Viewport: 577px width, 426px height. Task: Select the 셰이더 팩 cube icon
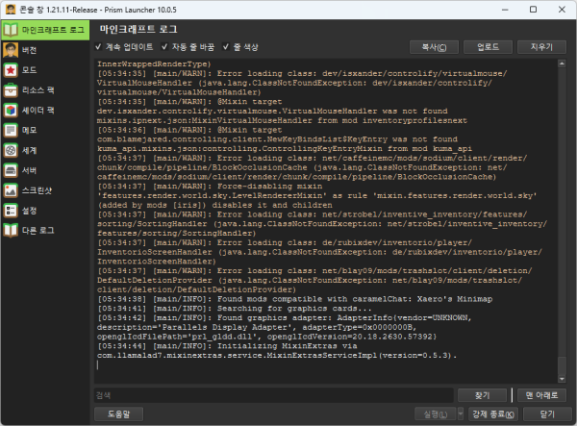11,110
